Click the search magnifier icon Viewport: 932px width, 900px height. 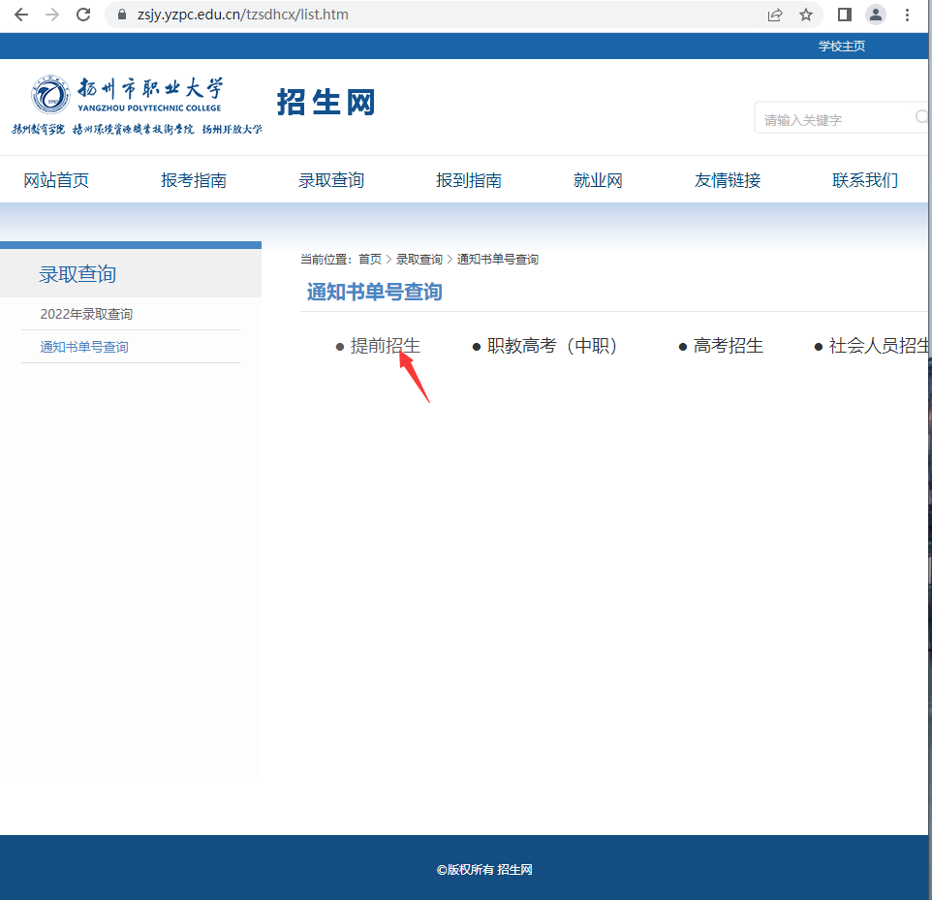[921, 116]
